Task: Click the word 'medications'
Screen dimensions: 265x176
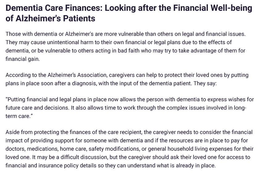Action: pyautogui.click(x=43, y=149)
